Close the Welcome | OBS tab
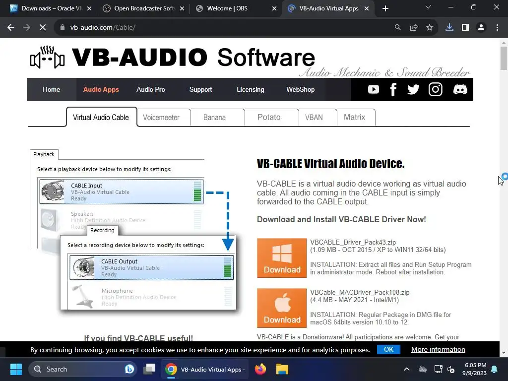Image resolution: width=508 pixels, height=381 pixels. click(x=274, y=8)
